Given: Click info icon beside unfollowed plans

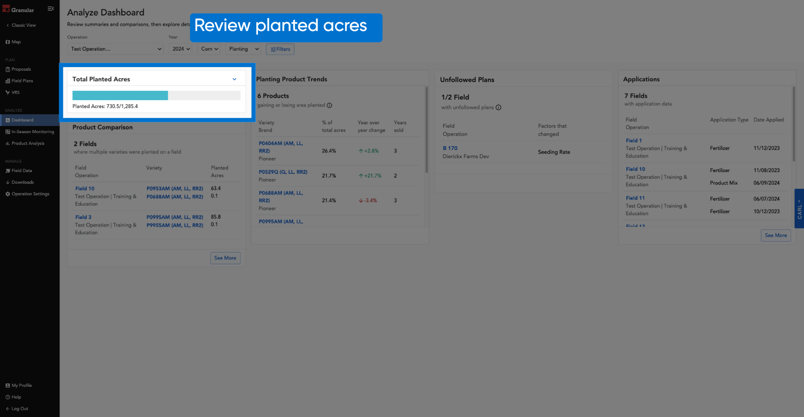Looking at the screenshot, I should coord(498,108).
